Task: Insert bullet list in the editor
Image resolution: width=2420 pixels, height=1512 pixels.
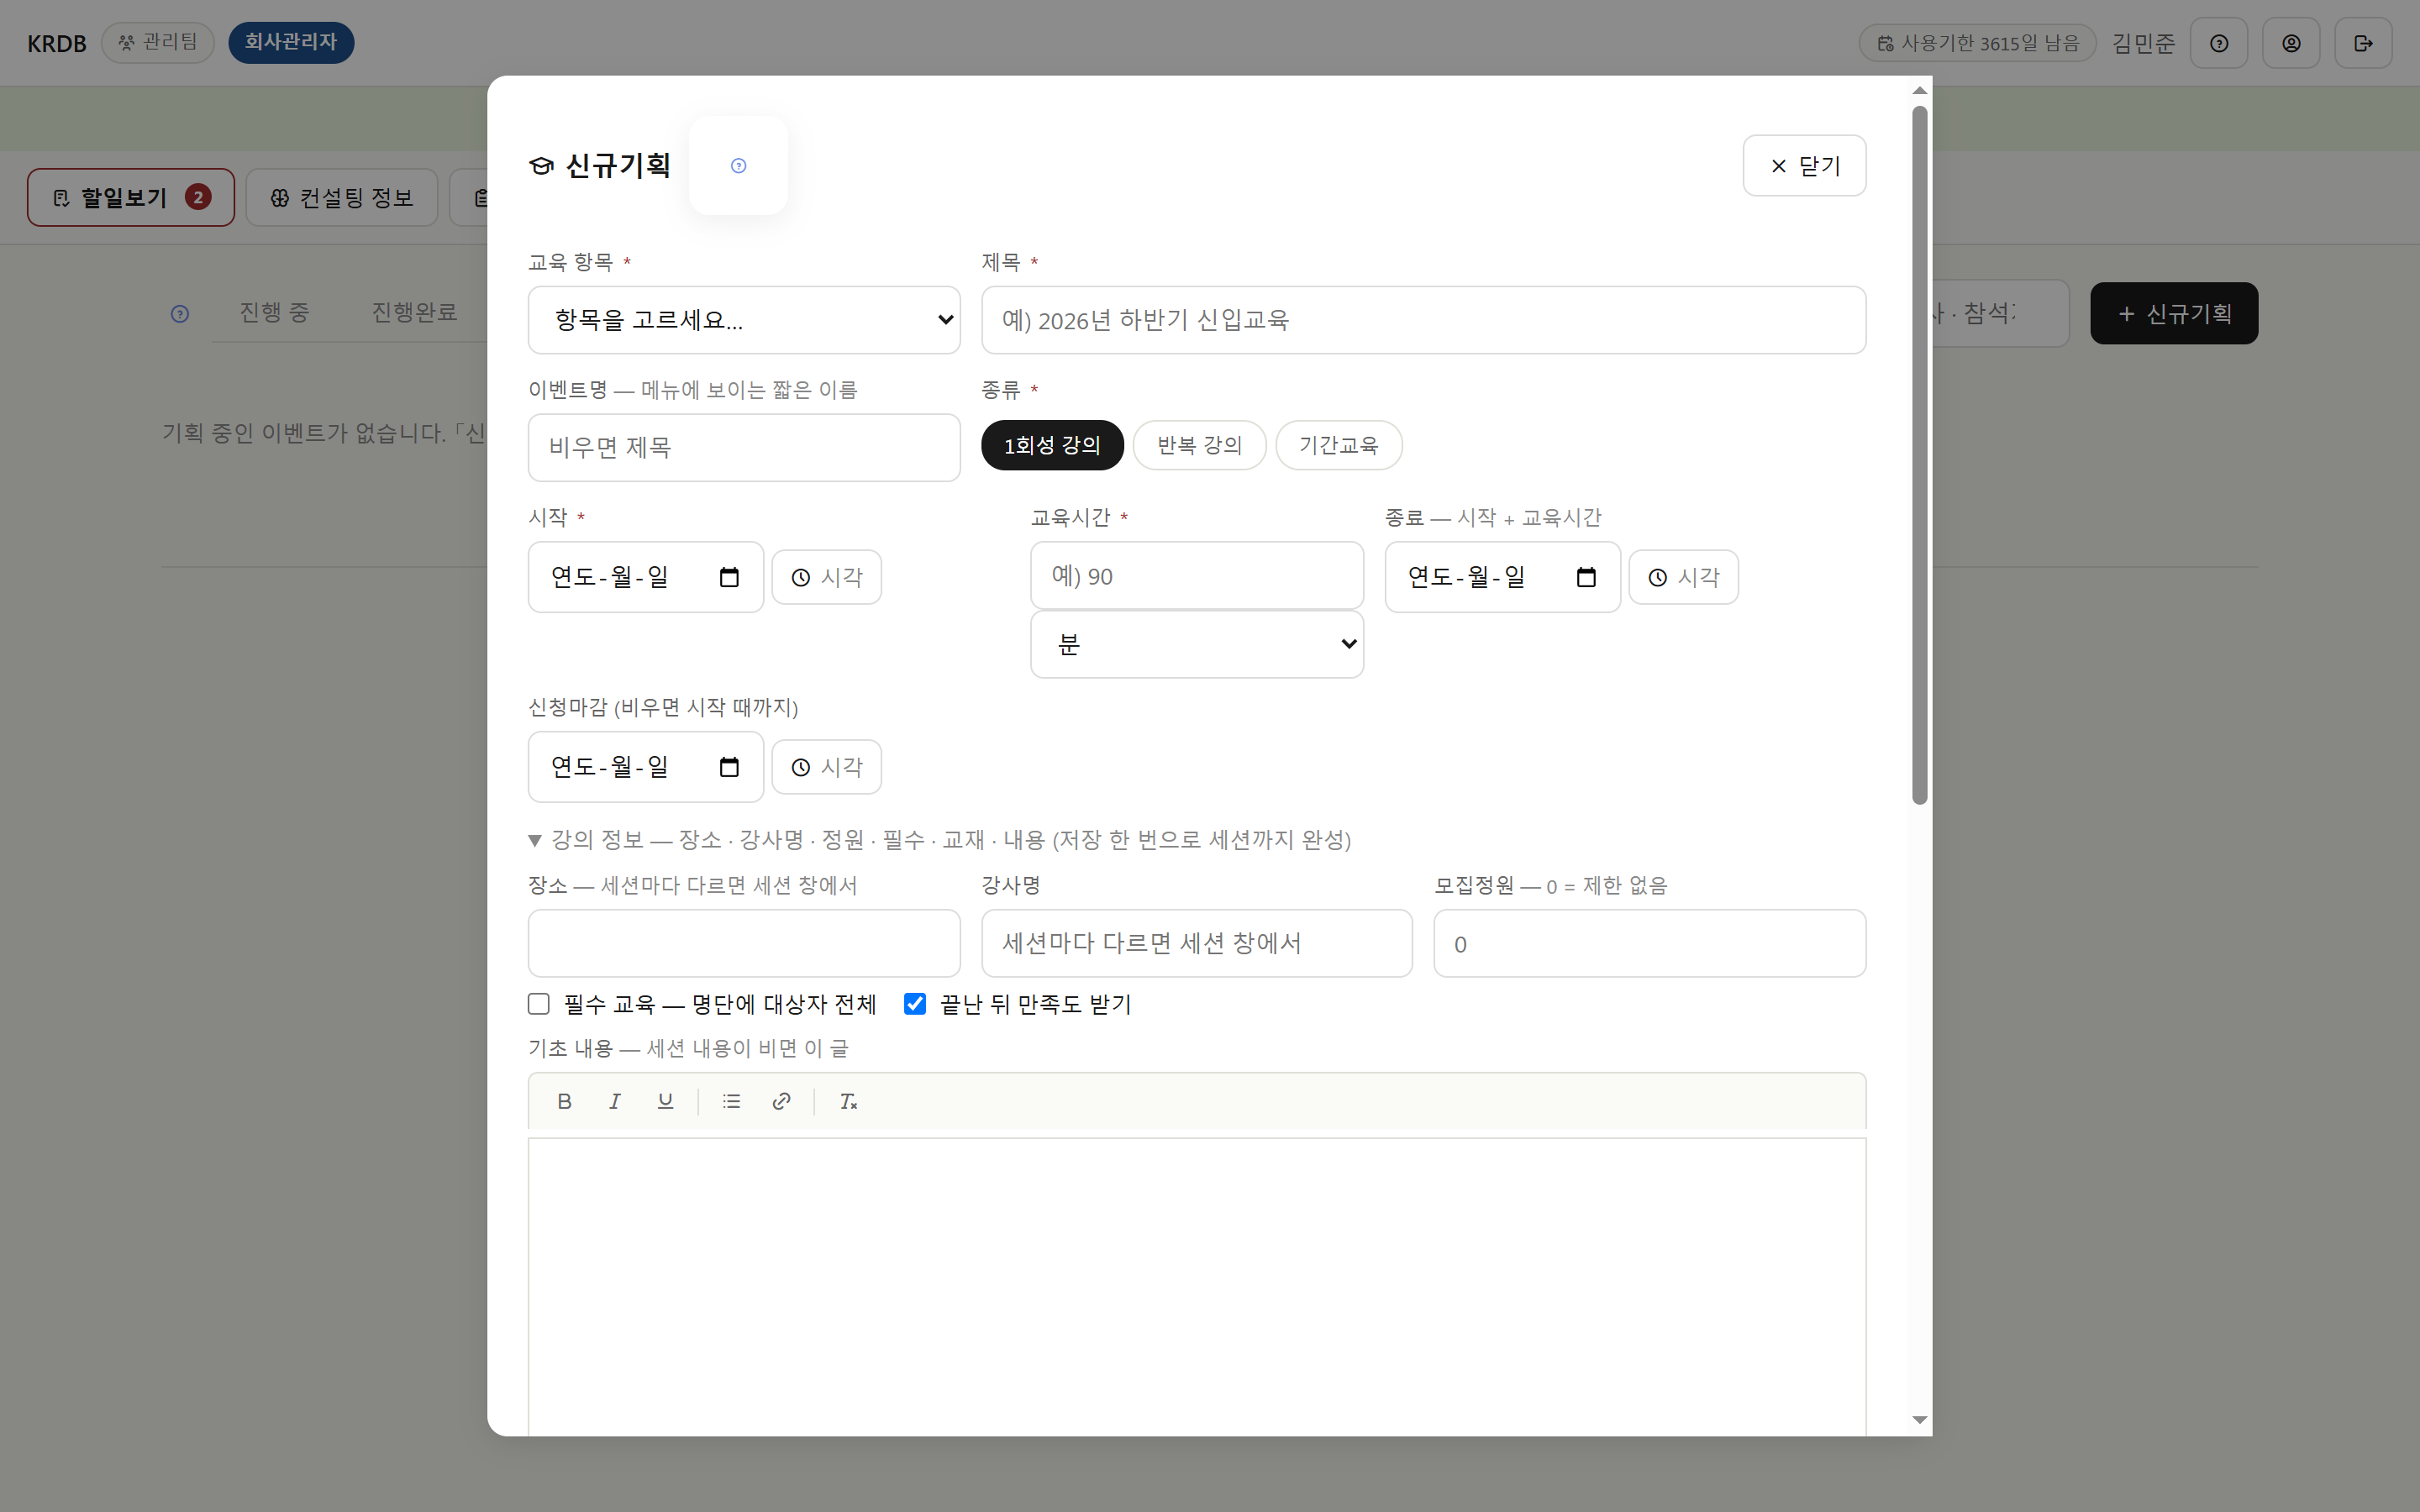Action: (731, 1101)
